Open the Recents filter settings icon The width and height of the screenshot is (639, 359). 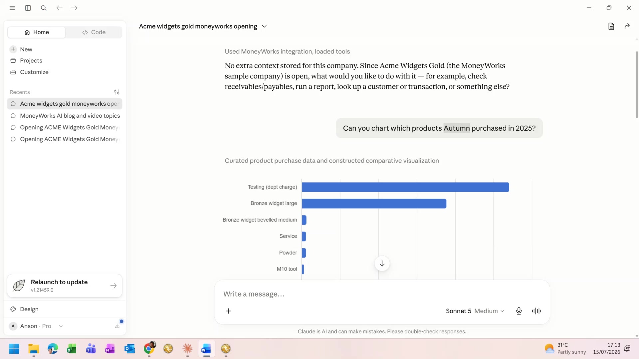pos(116,92)
